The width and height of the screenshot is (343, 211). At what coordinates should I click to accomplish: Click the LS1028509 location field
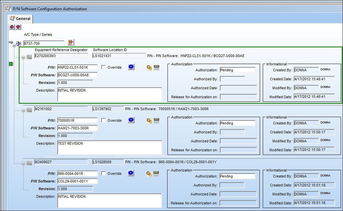tap(108, 162)
